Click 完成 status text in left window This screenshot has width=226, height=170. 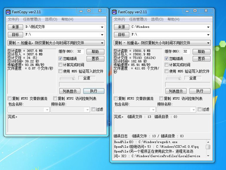tap(13, 117)
